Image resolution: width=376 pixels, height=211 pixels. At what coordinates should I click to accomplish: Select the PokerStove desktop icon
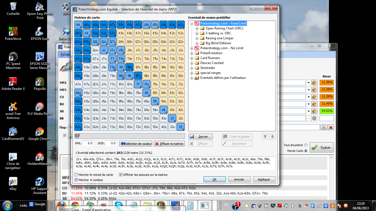tap(13, 33)
